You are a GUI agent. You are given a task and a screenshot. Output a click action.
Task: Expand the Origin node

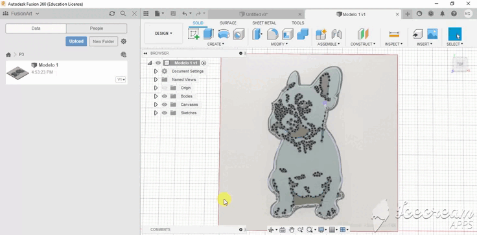[156, 88]
